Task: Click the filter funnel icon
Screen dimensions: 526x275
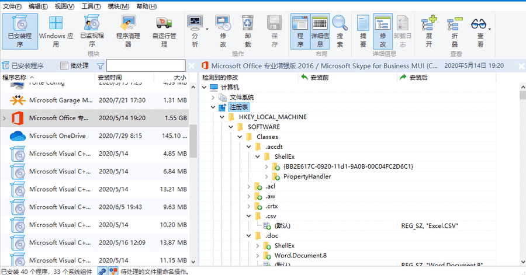Action: point(100,66)
